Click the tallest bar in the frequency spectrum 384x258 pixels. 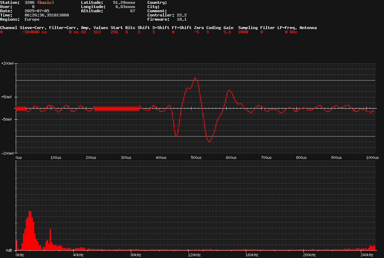[29, 212]
